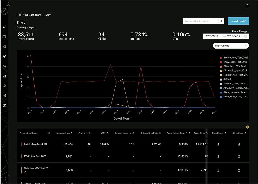Image resolution: width=258 pixels, height=184 pixels.
Task: Open Brainly_Kerv_Test_2025 line items link
Action: click(x=218, y=144)
